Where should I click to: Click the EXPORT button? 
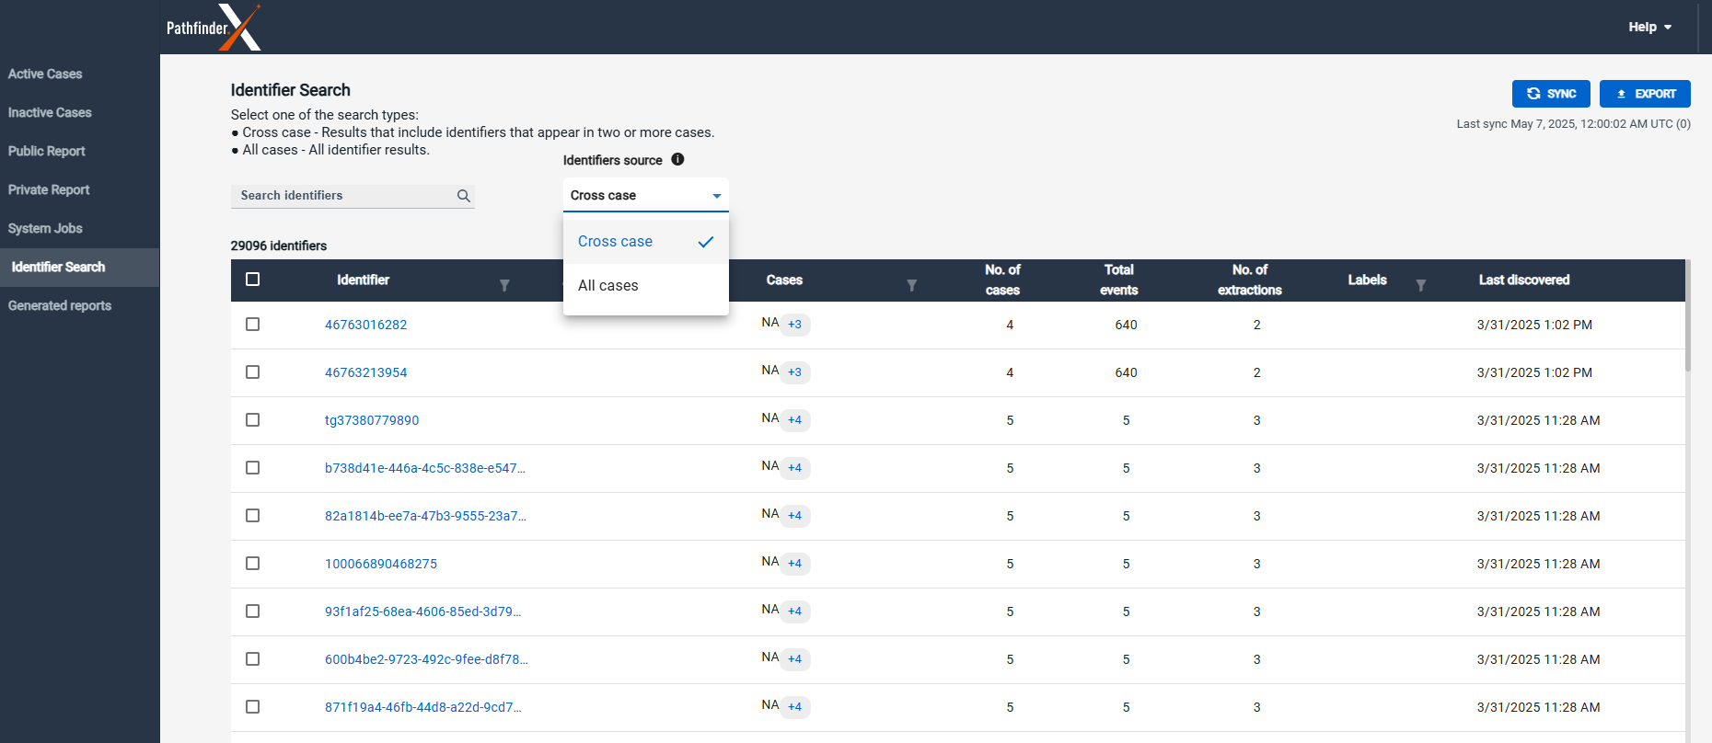[x=1645, y=94]
